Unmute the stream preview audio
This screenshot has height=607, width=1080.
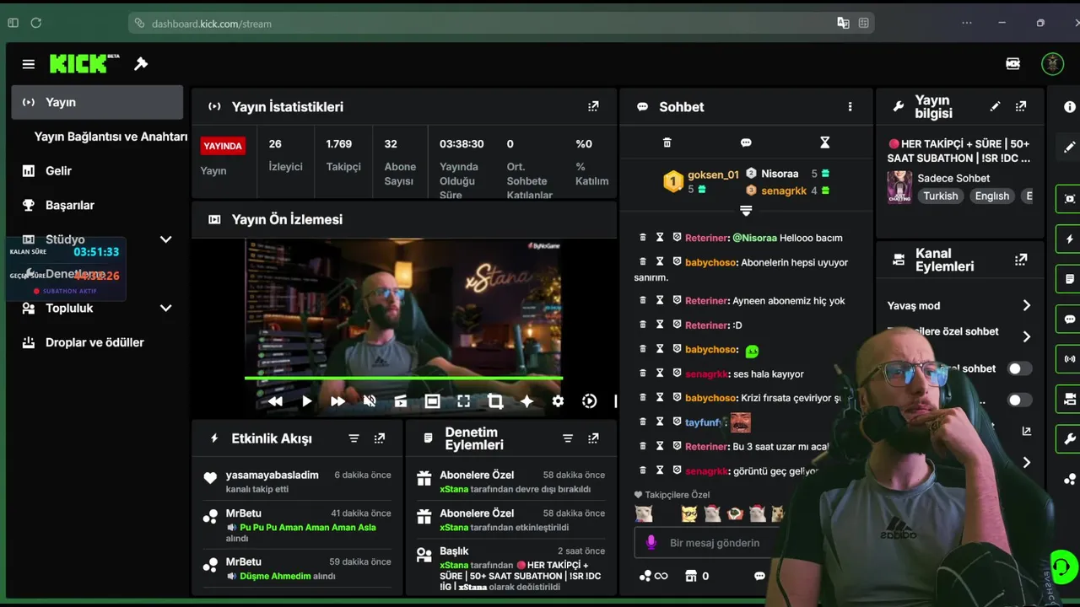(369, 401)
